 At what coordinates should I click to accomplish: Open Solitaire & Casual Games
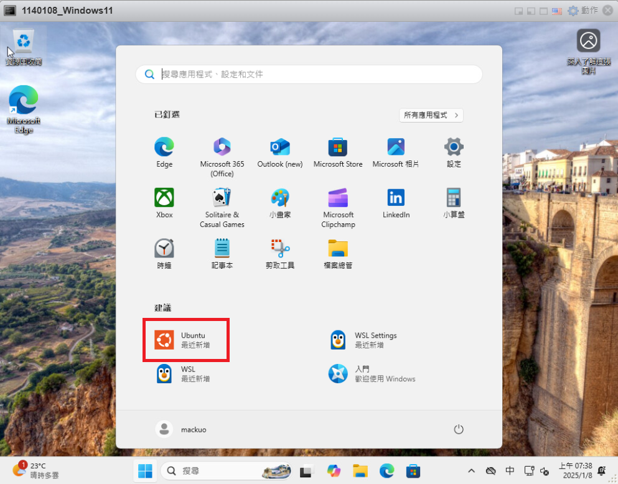click(222, 208)
